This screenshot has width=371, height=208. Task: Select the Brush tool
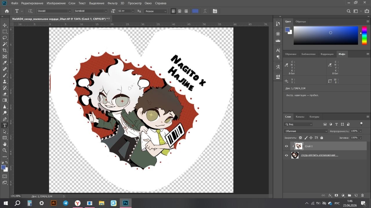(5, 75)
